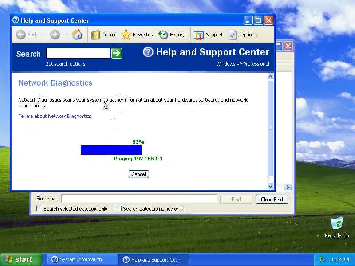Click the 53% progress label
The height and width of the screenshot is (266, 355).
pos(138,142)
